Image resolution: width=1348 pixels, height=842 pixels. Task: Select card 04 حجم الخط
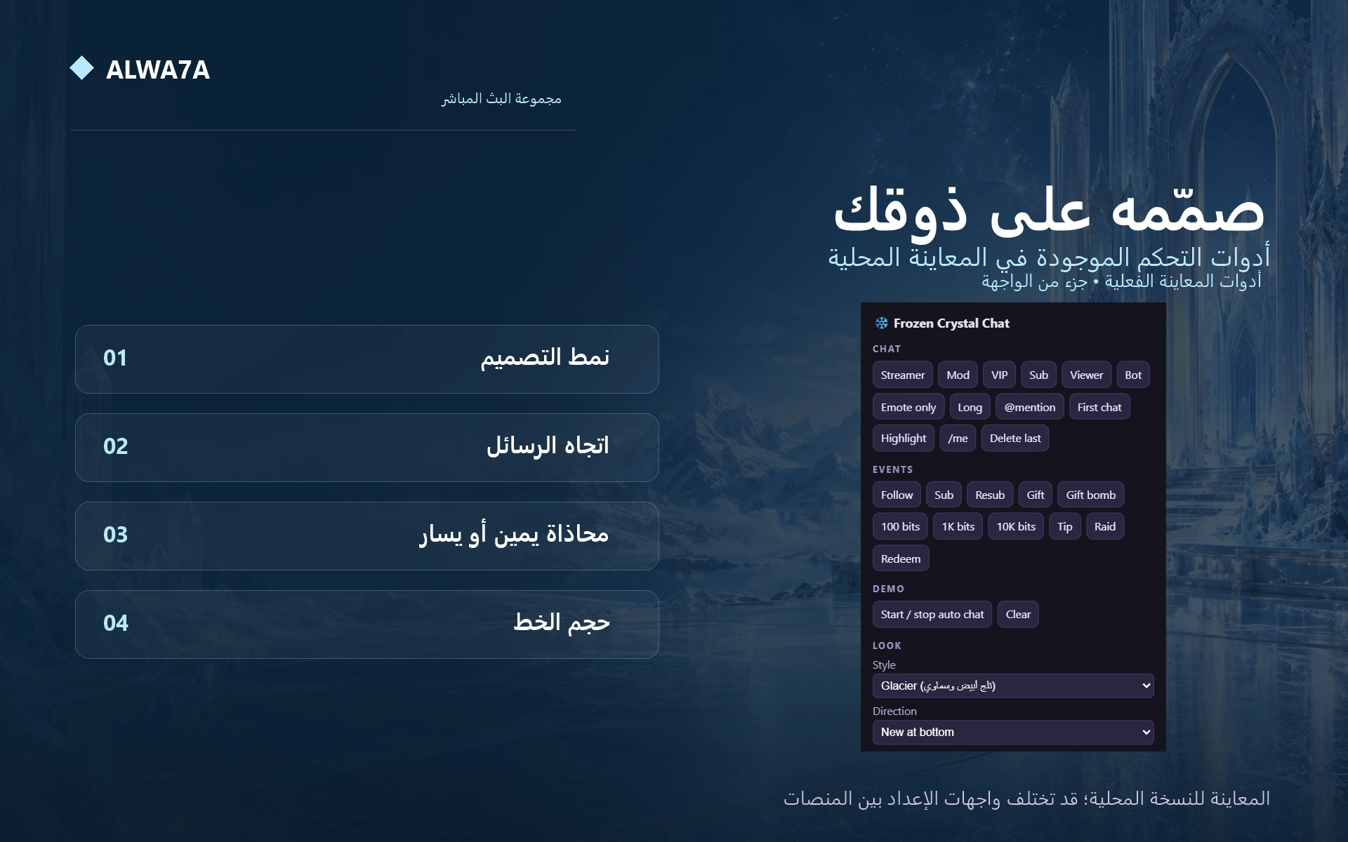367,624
